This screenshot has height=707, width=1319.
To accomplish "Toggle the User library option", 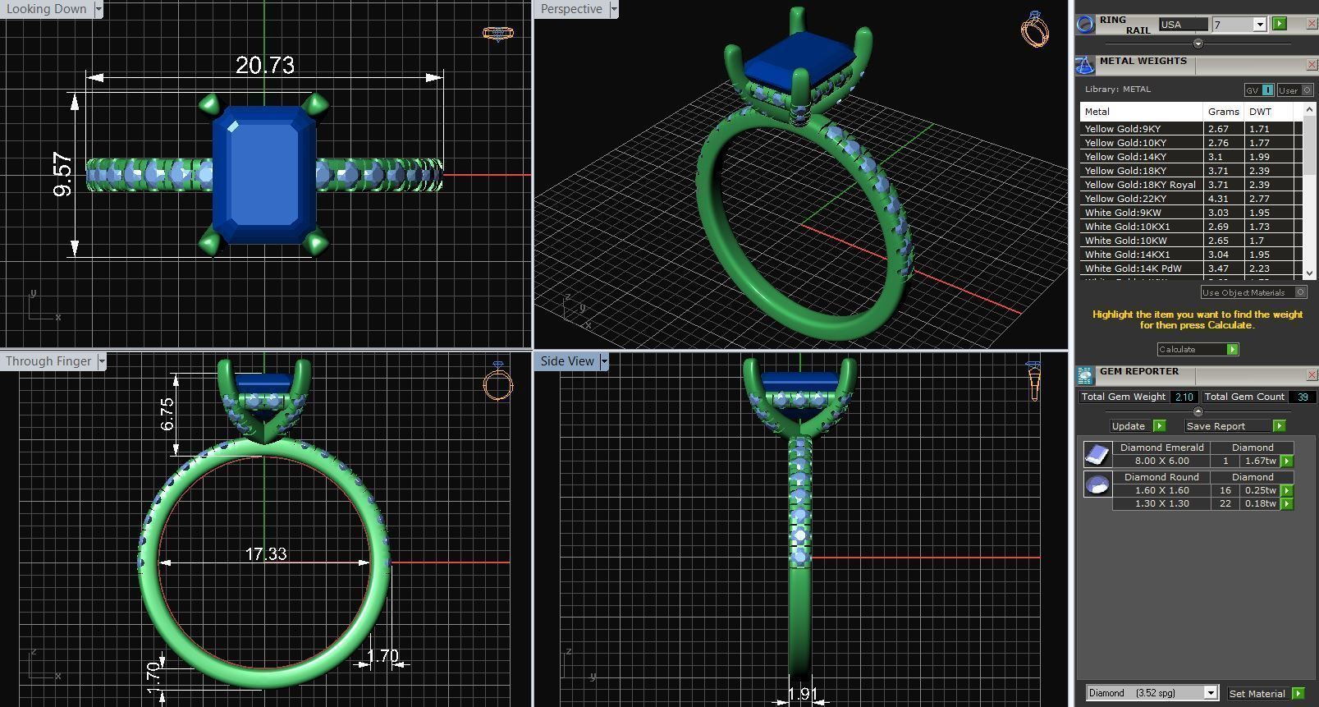I will tap(1295, 90).
